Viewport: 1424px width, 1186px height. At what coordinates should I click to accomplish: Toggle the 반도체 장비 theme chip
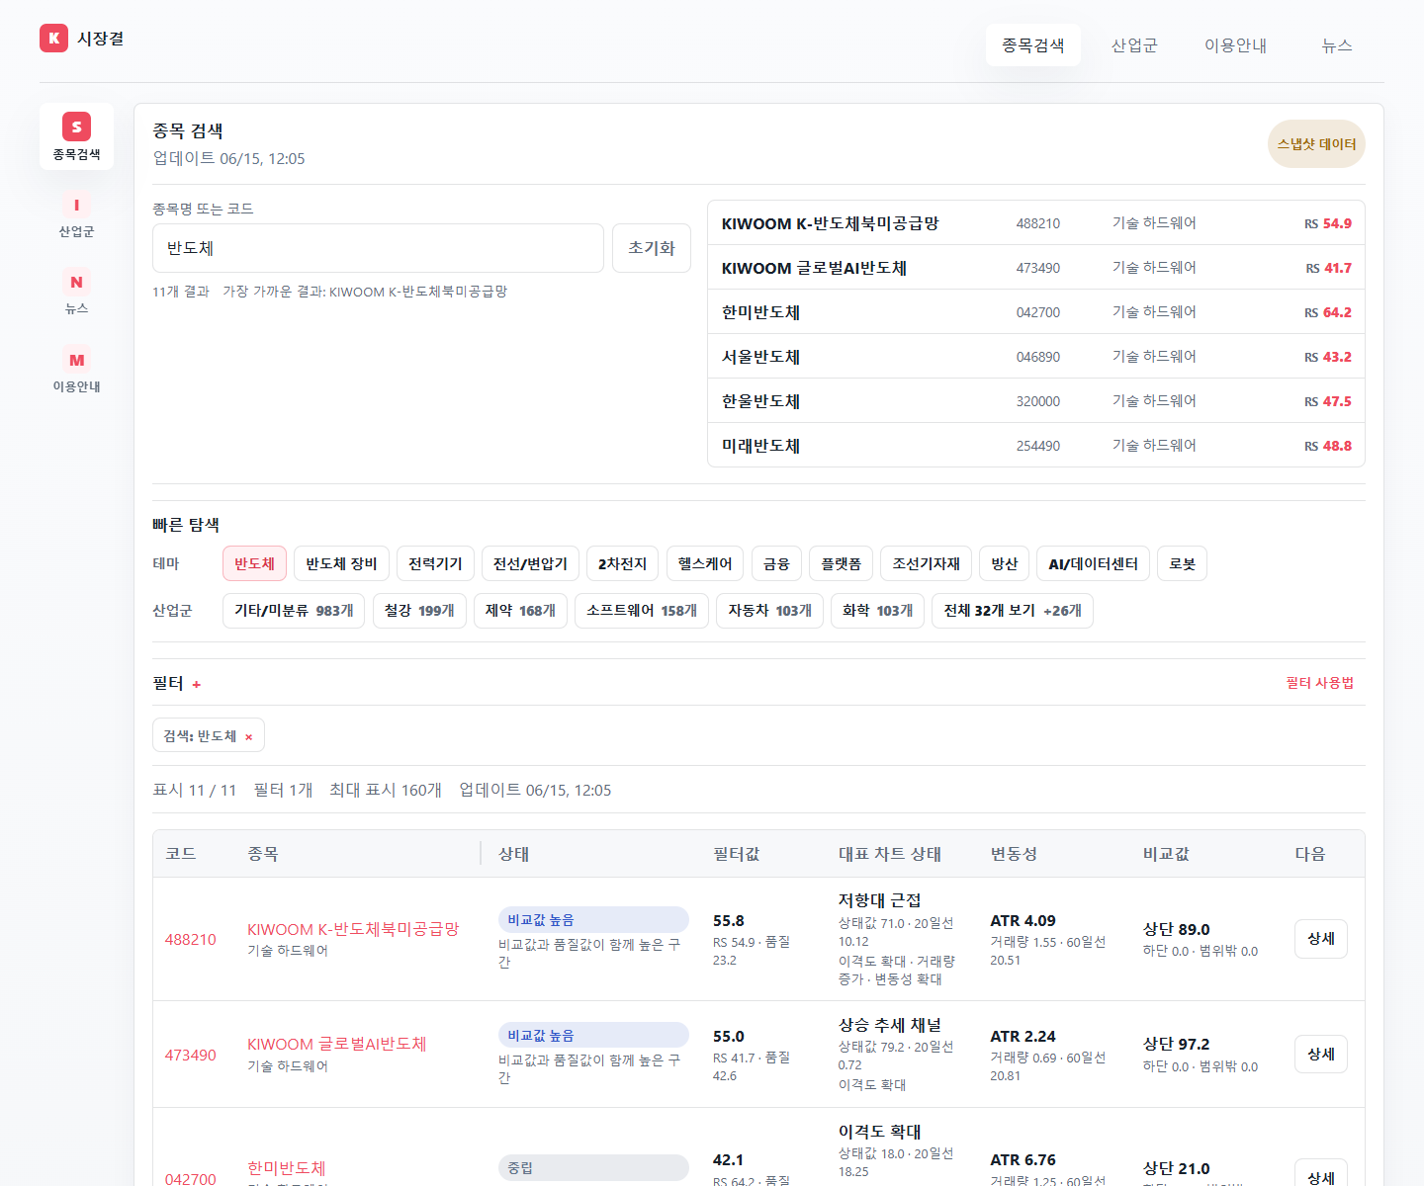pos(341,563)
